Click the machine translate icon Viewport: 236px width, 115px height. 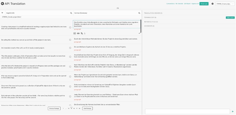click(x=82, y=33)
